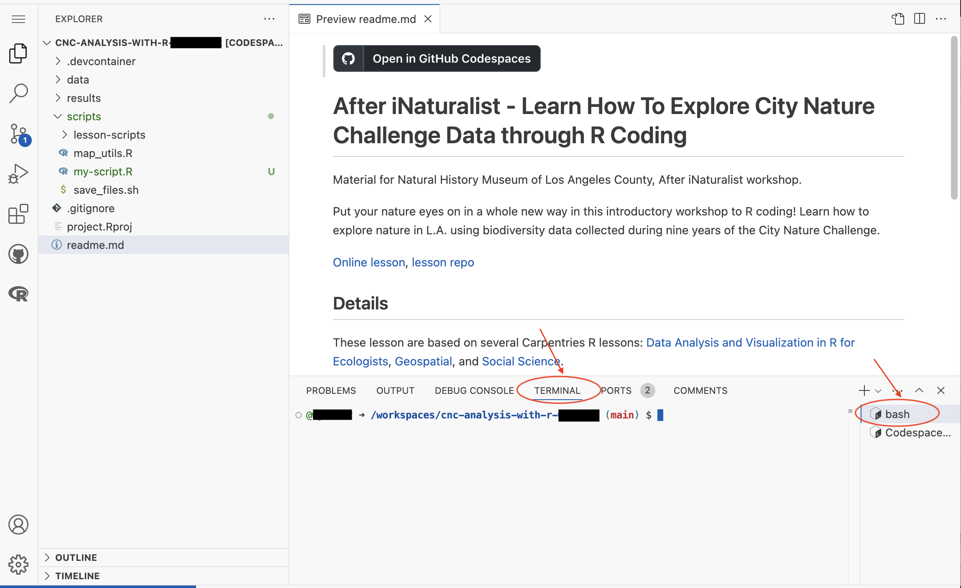The image size is (961, 588).
Task: Click the git icon of .gitignore
Action: coord(56,208)
